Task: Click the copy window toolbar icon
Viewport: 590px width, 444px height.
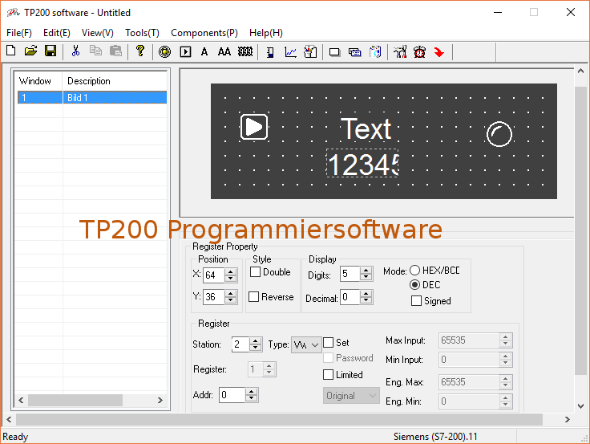Action: coord(375,52)
